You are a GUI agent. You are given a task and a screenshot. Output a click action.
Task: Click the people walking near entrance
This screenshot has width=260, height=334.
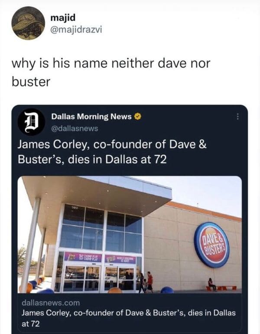point(146,282)
